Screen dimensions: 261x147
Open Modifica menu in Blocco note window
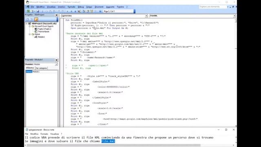(34, 134)
